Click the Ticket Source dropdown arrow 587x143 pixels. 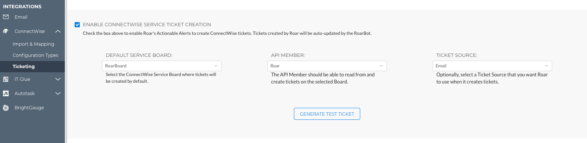coord(547,66)
